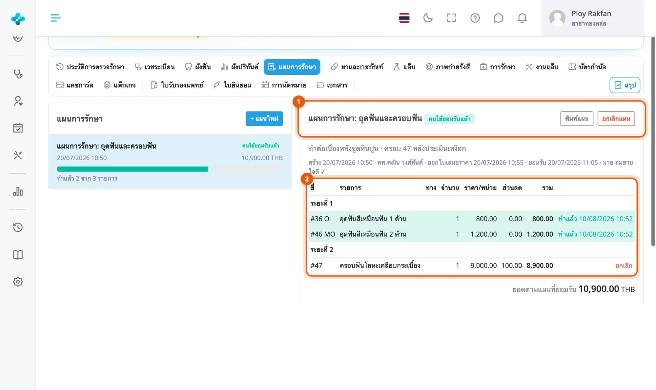Click the treatment plan progress bar
The height and width of the screenshot is (390, 656).
170,169
